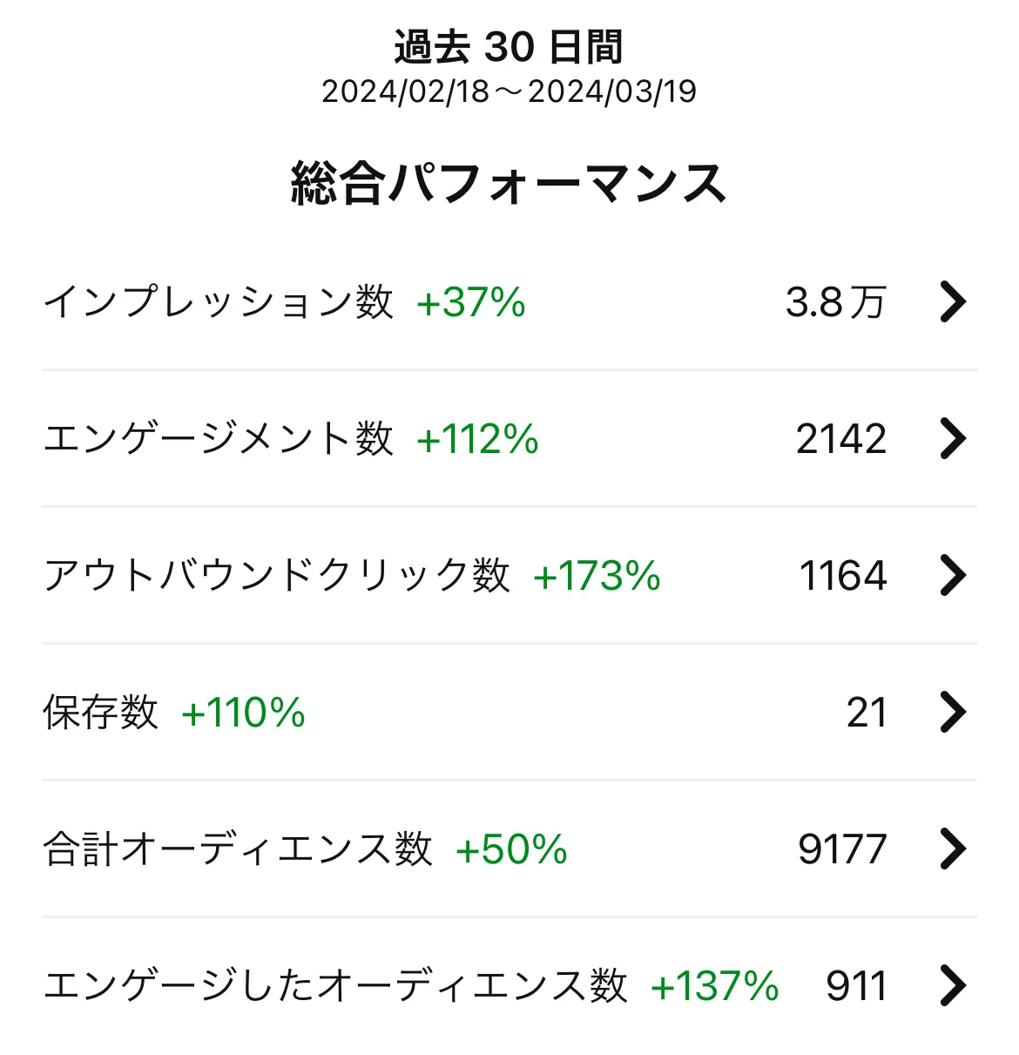This screenshot has width=1019, height=1055.
Task: Click the 2142 engagement value
Action: pos(841,438)
